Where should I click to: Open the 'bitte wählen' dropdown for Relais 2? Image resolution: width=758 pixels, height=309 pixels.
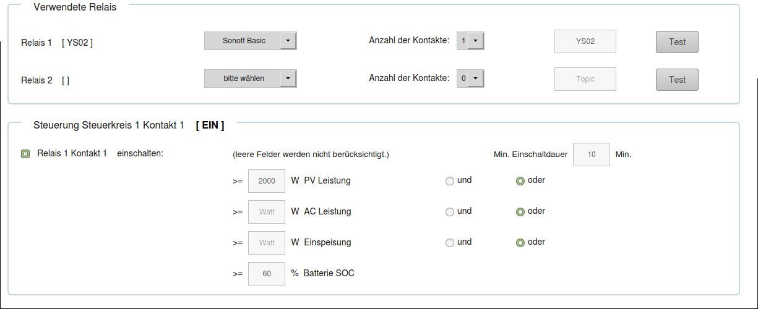(x=251, y=78)
